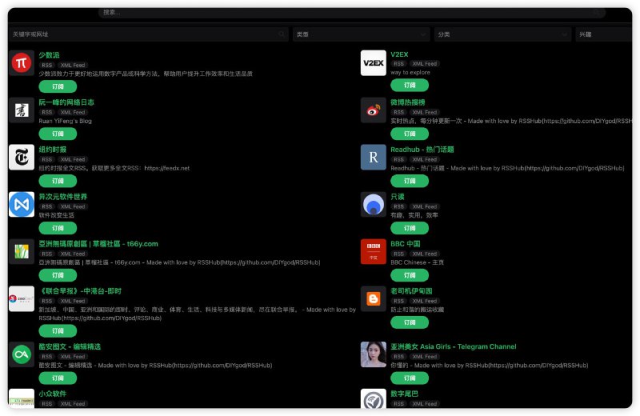This screenshot has width=640, height=416.
Task: Click the XML Feed tag under 只读
Action: point(425,206)
